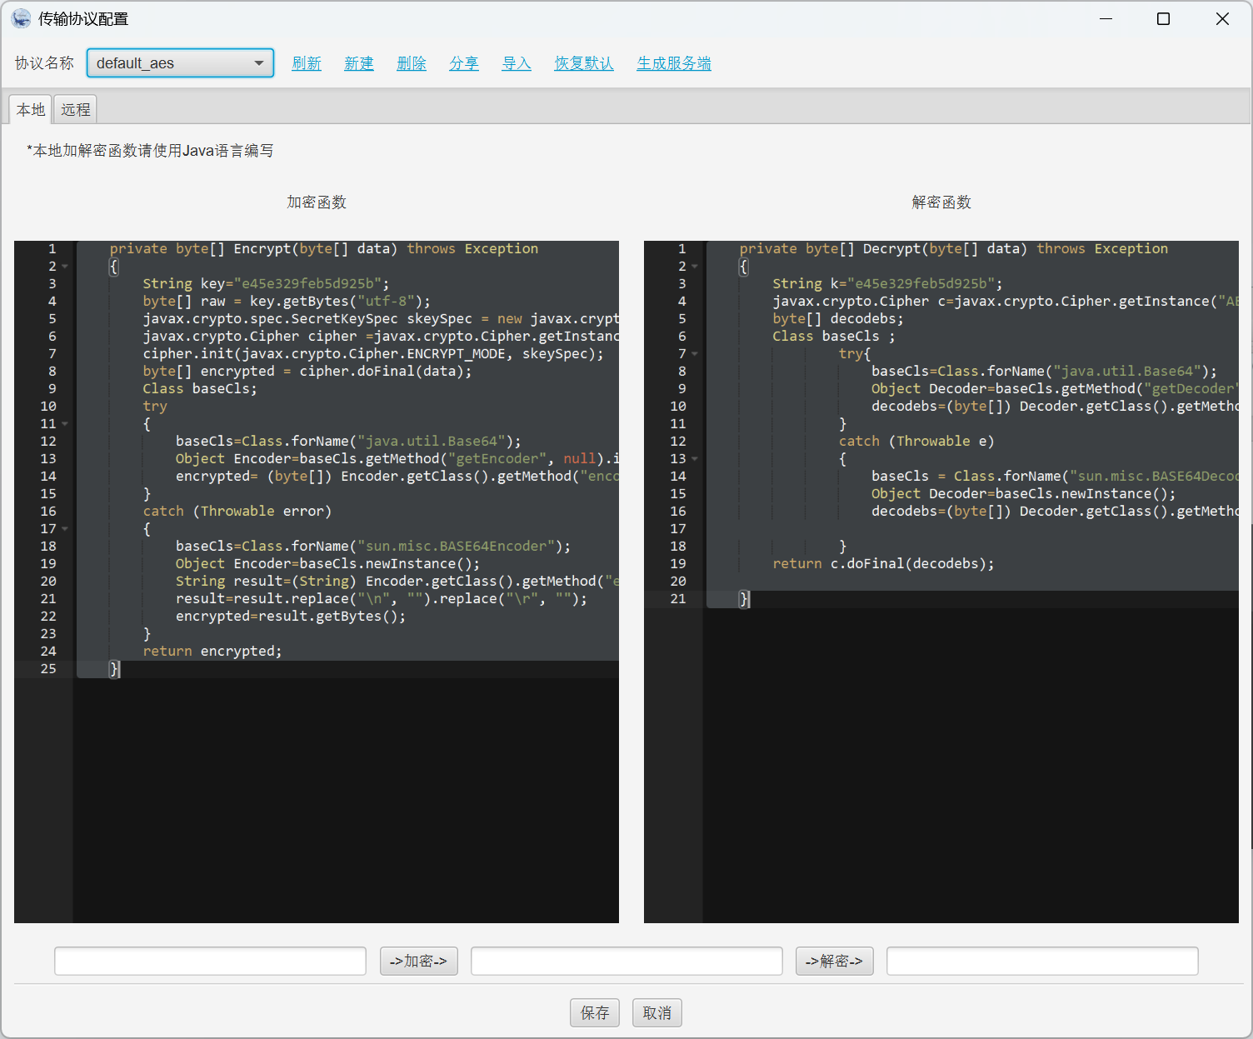Click the 分享 share link

point(464,63)
